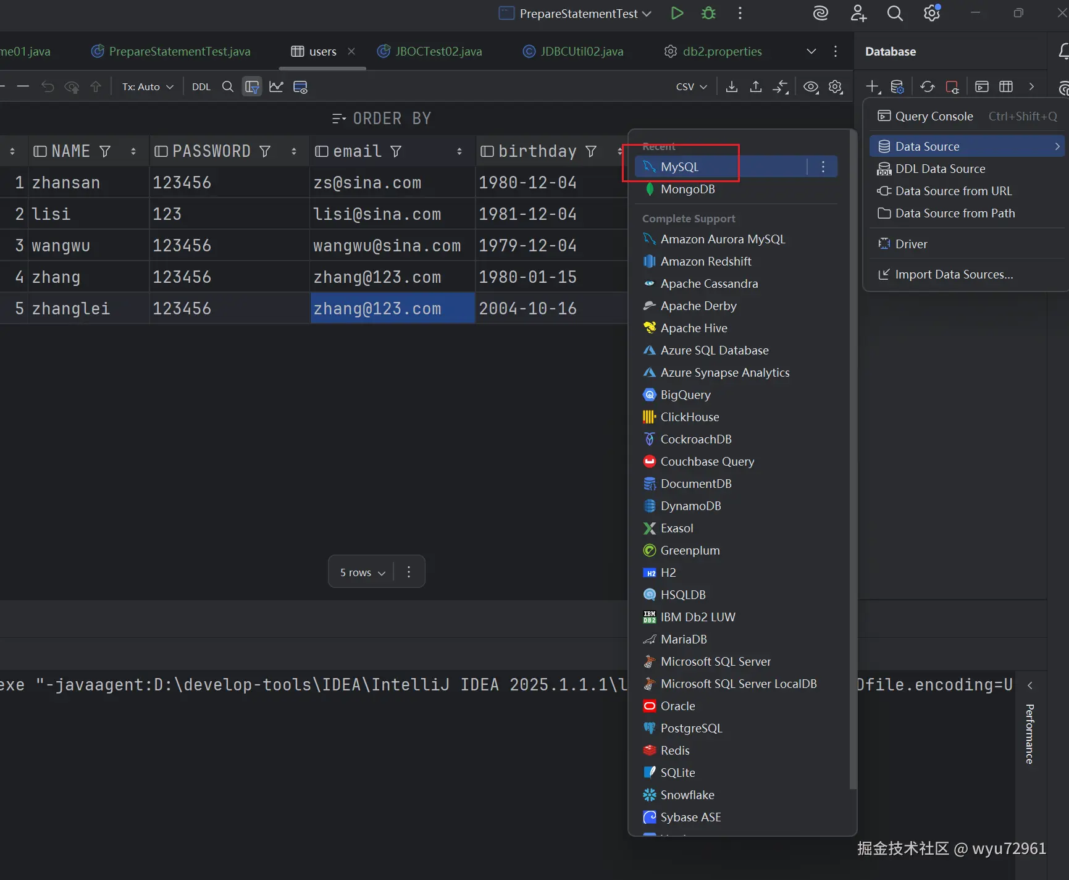Open IDE settings gear in title bar
The image size is (1069, 880).
(931, 13)
